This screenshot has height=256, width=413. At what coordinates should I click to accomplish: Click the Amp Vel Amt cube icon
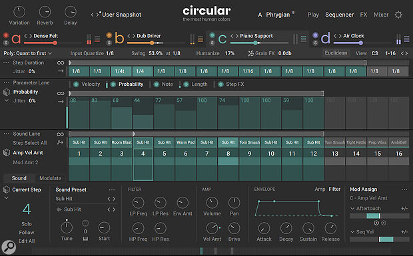(6, 153)
